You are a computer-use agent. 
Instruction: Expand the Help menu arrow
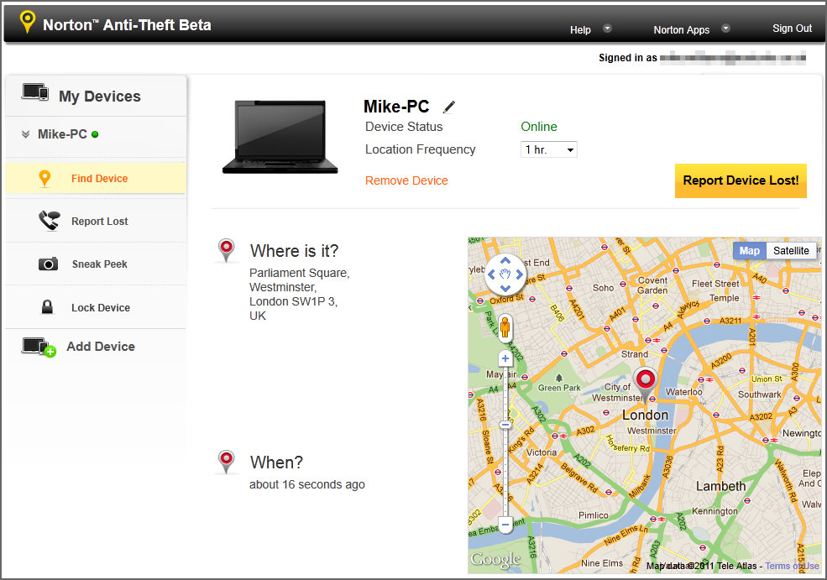pos(607,29)
